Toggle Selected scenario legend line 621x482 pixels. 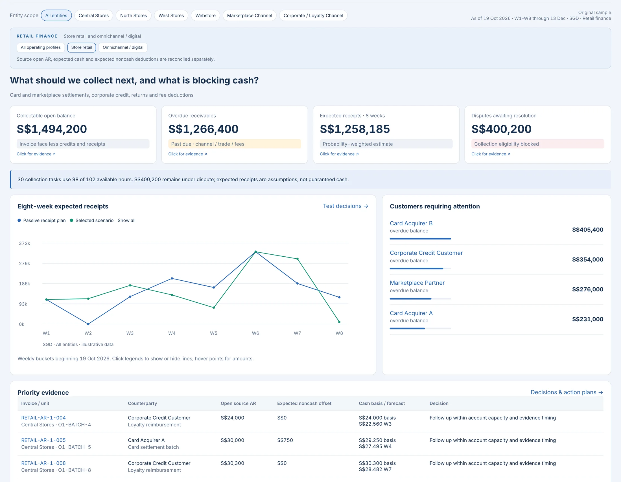tap(91, 220)
